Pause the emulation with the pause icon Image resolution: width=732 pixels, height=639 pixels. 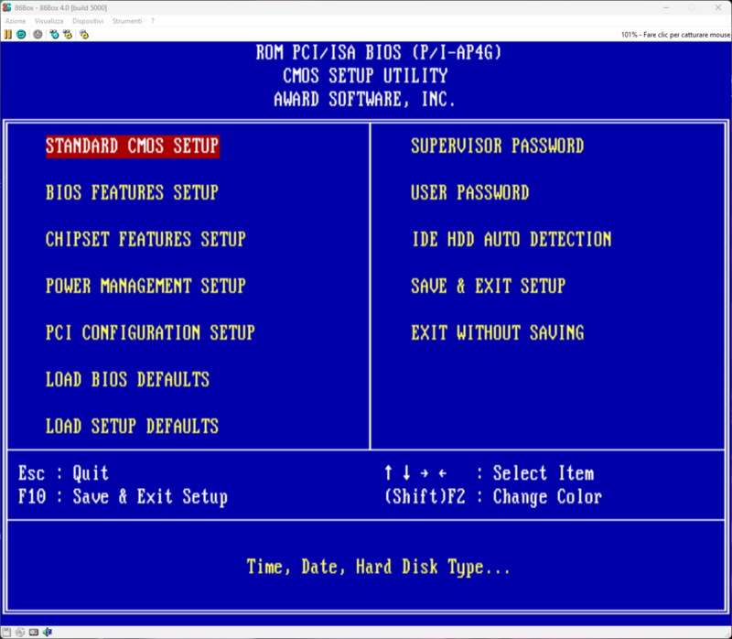coord(8,34)
